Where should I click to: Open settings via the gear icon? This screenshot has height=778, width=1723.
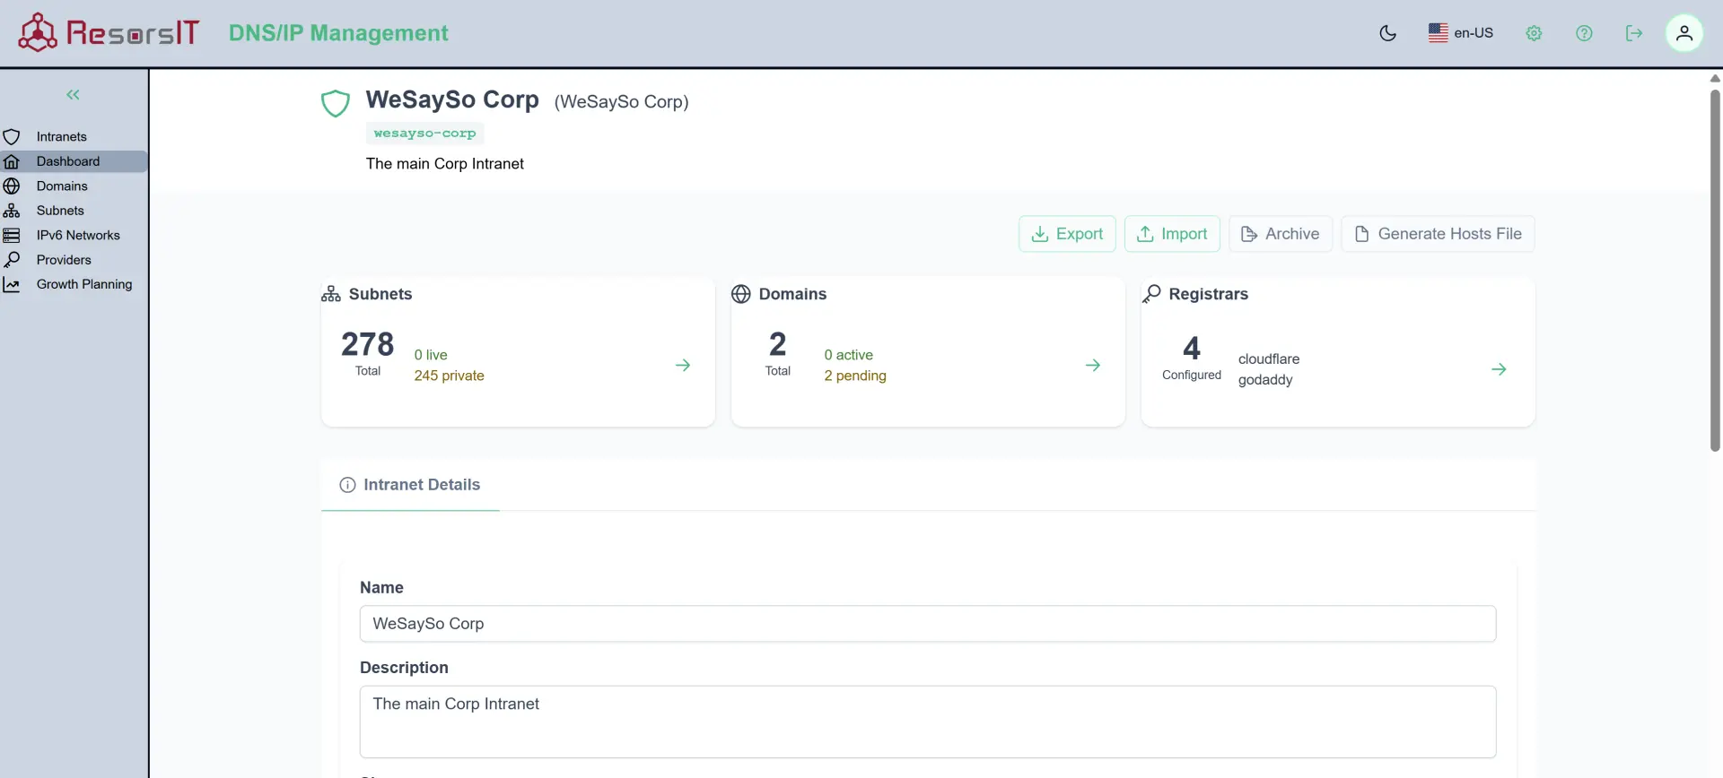[1534, 33]
